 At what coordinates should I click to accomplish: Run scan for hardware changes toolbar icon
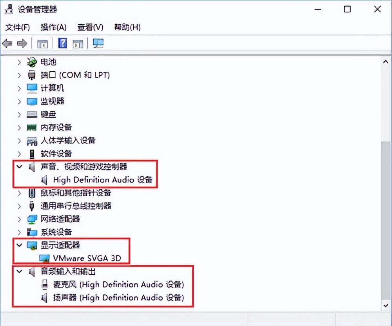point(98,43)
